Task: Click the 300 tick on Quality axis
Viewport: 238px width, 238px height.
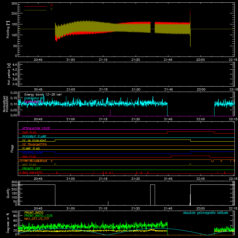Action: pos(14,182)
